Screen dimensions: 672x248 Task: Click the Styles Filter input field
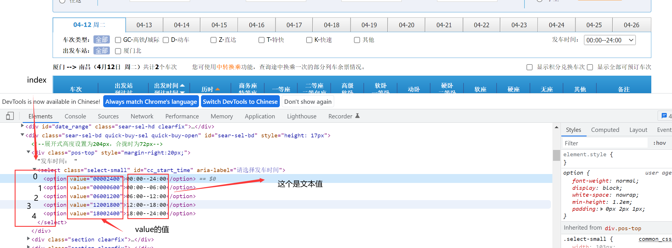coord(605,143)
